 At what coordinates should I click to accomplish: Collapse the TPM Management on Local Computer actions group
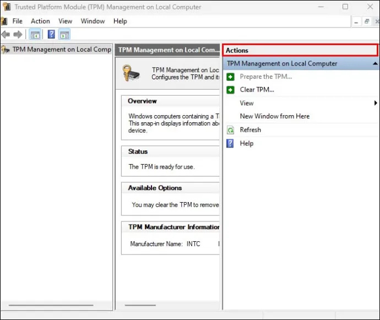pyautogui.click(x=375, y=63)
